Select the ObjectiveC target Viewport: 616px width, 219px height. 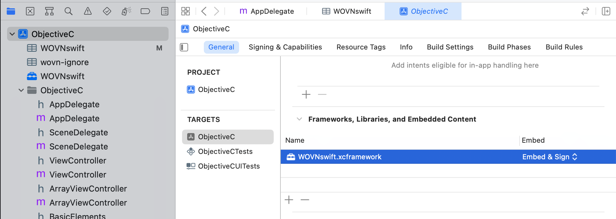click(x=228, y=137)
